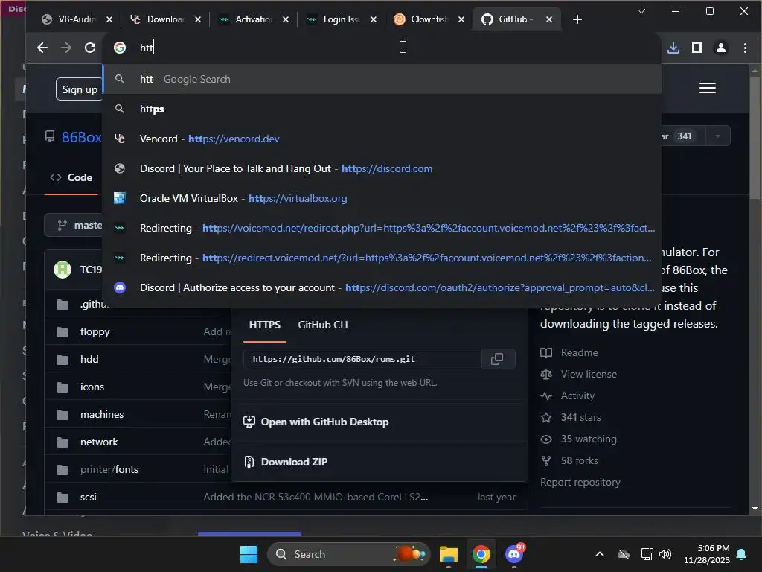This screenshot has width=762, height=572.
Task: Open the tab search chevron in title bar
Action: pos(641,10)
